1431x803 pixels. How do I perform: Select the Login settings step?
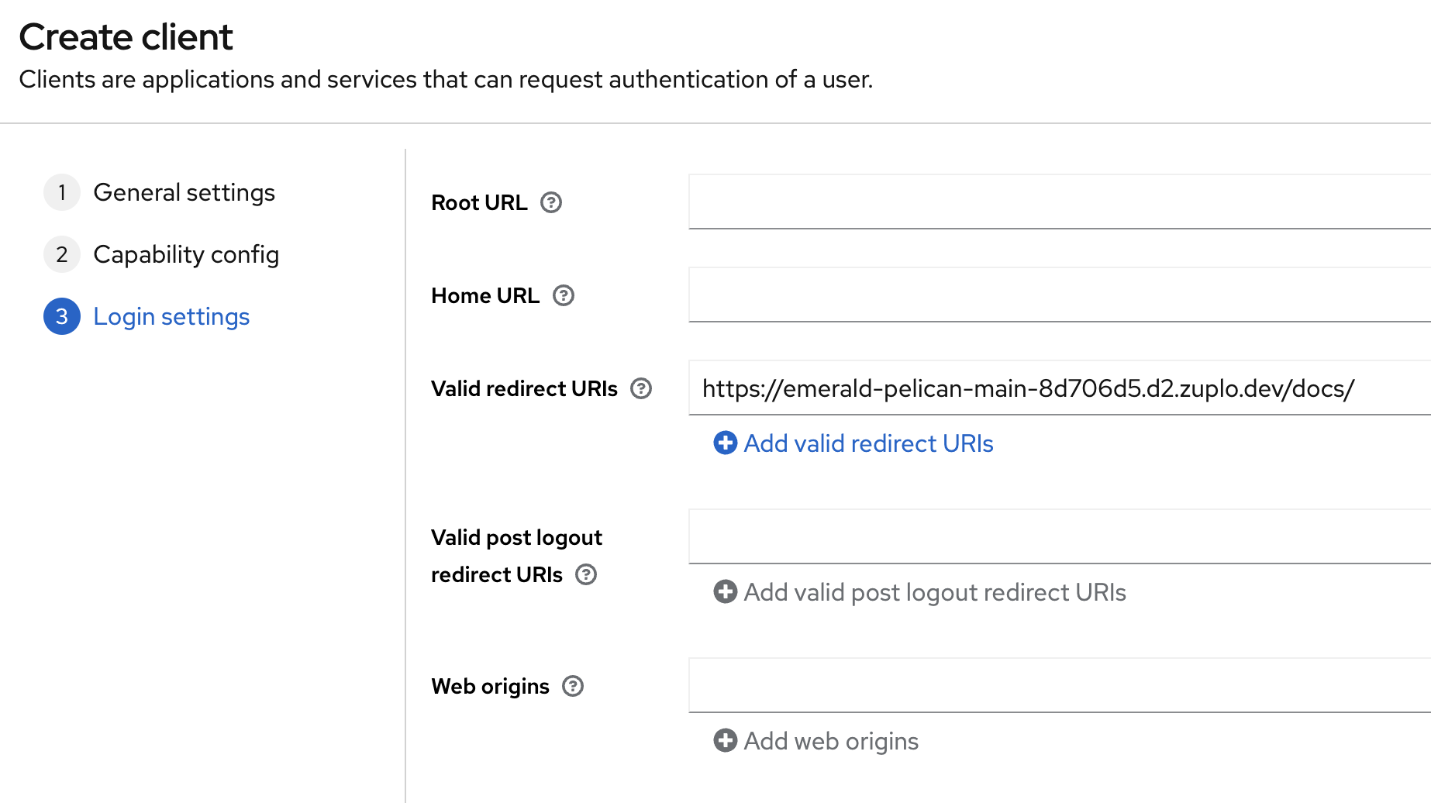[x=171, y=316]
